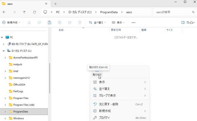Click the navigation pane vertical scrollbar
Screen dimensions: 197x121
(x=50, y=78)
